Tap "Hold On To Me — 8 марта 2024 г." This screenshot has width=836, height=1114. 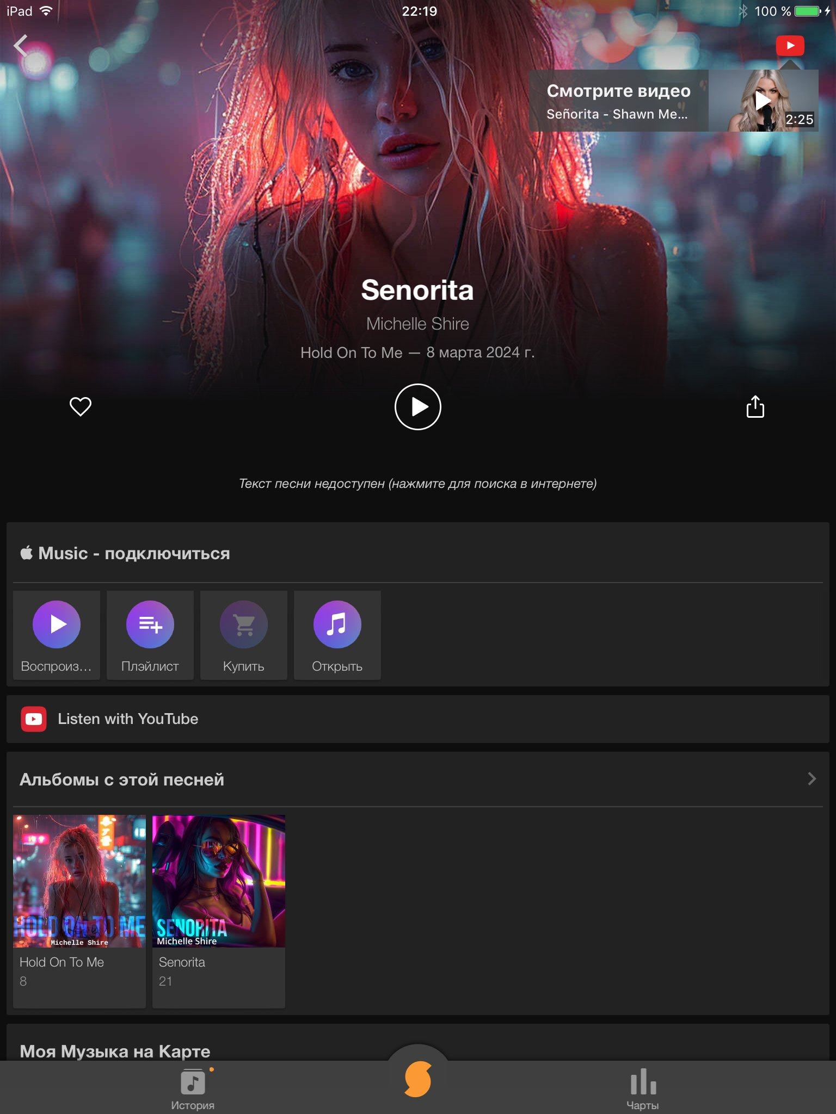coord(417,352)
